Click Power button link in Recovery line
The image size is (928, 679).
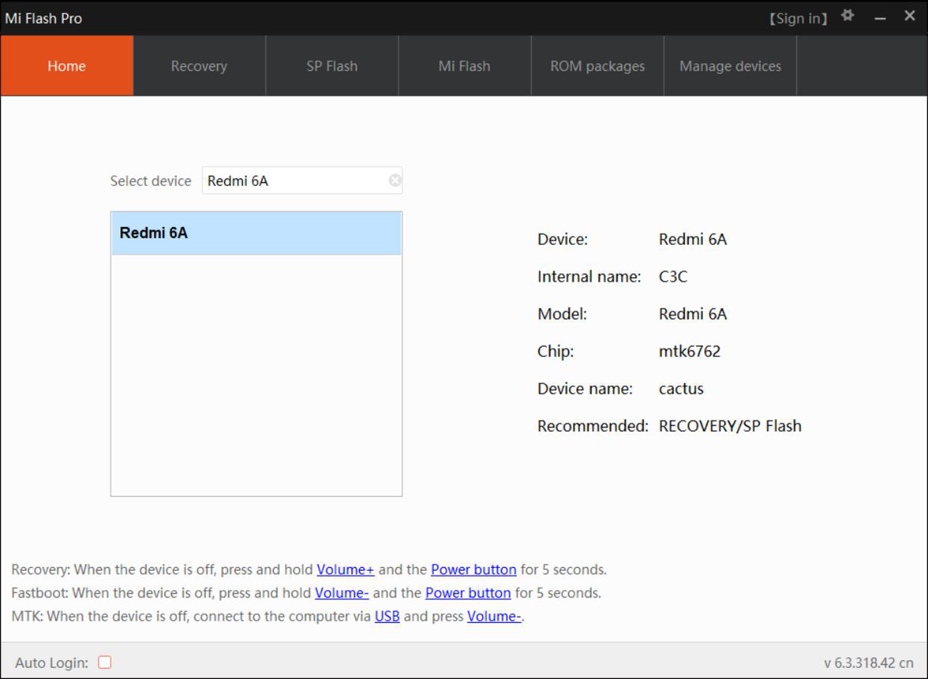473,569
